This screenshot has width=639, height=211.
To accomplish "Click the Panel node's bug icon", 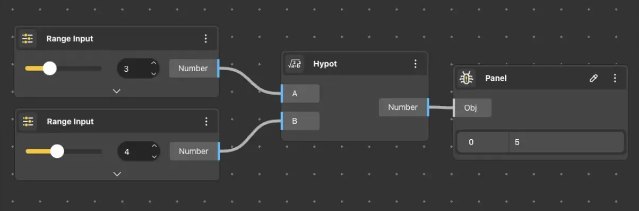I will (x=466, y=78).
